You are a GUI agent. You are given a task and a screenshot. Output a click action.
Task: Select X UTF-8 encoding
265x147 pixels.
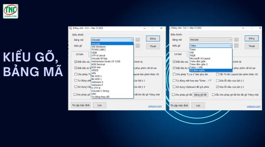pos(112,88)
